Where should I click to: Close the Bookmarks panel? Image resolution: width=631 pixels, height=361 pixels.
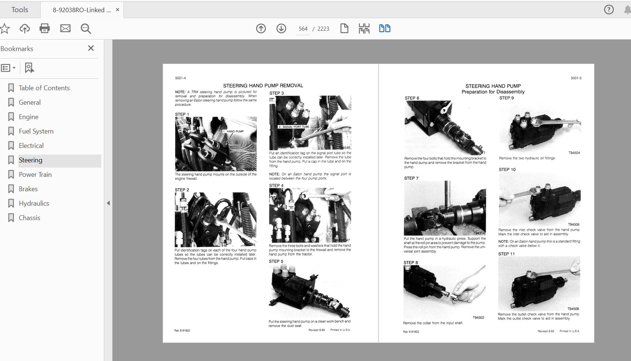(x=91, y=48)
